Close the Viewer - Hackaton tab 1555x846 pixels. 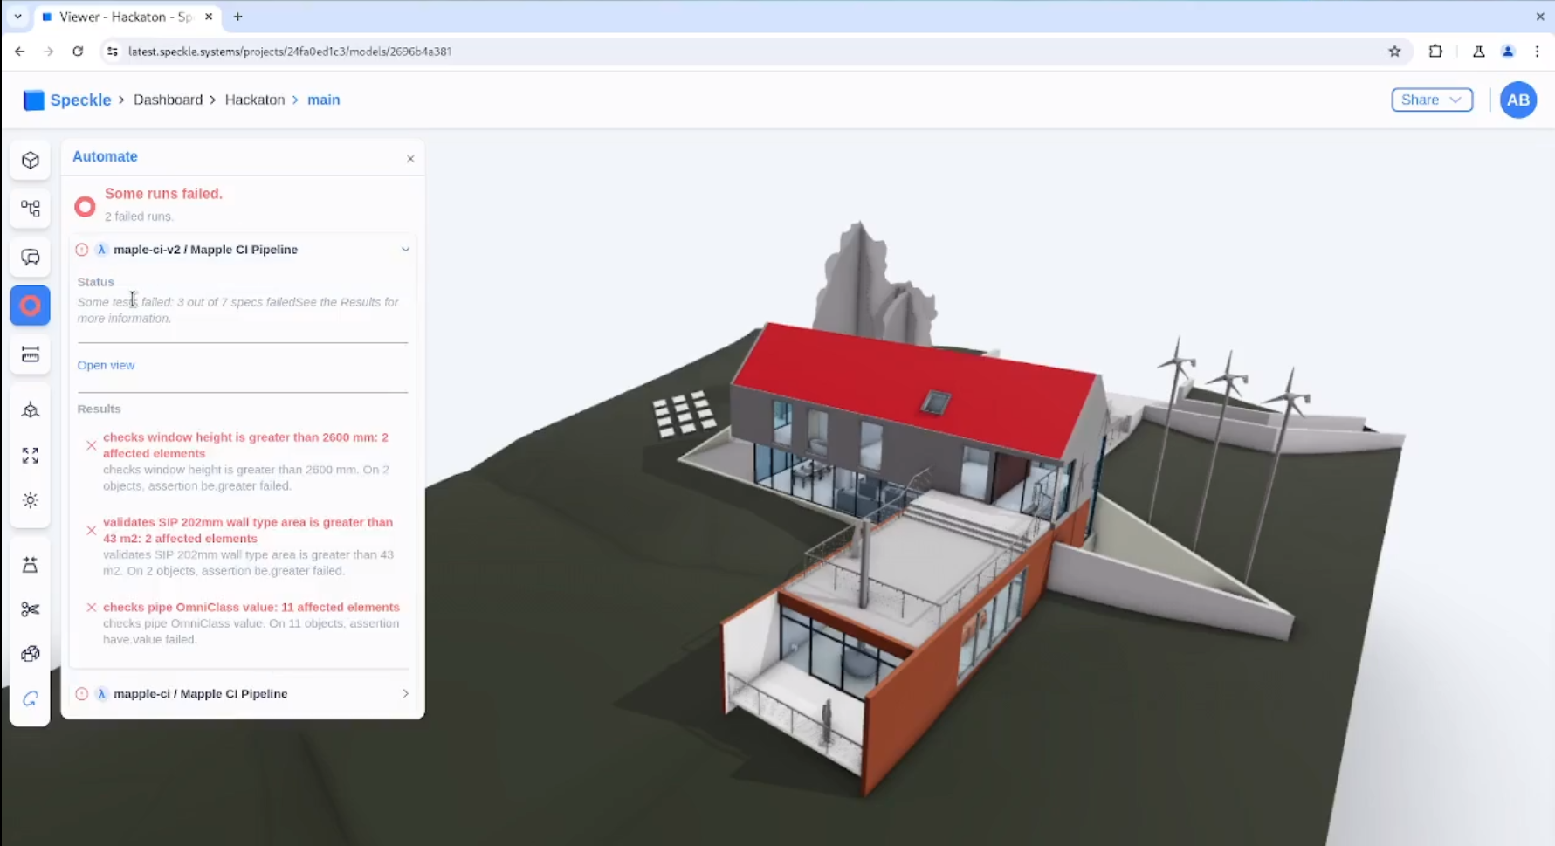pyautogui.click(x=209, y=17)
